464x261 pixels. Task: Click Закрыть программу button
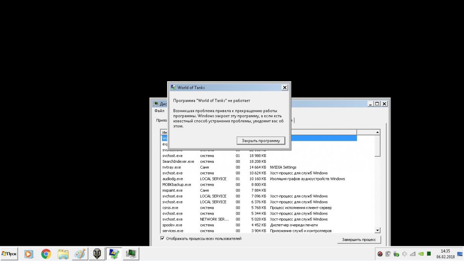(x=261, y=140)
